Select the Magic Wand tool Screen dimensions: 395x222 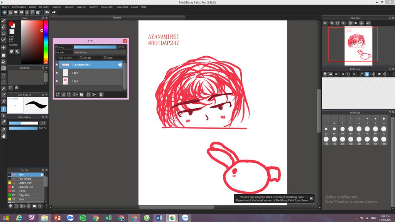[3, 89]
